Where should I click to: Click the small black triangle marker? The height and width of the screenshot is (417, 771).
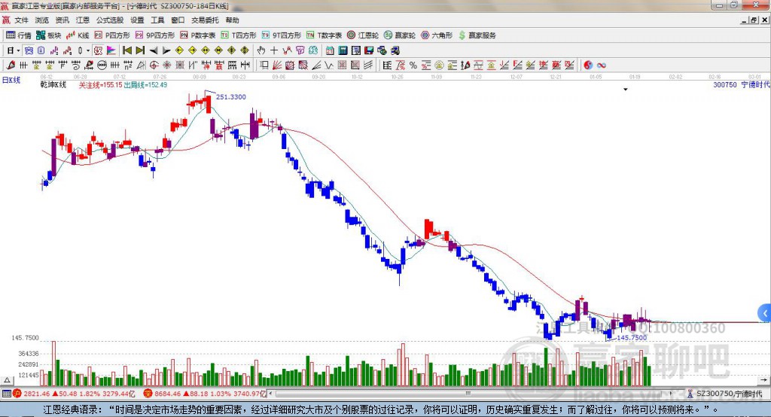tap(626, 90)
